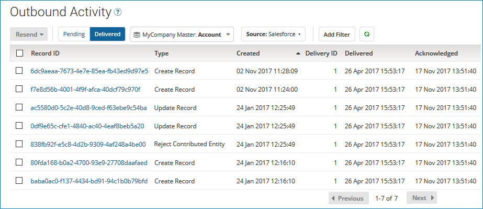483x209 pixels.
Task: Open the MyCompany Master: Account dropdown
Action: tap(182, 34)
